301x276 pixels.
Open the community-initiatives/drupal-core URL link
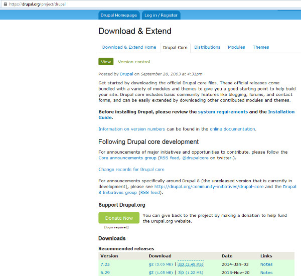[x=209, y=187]
